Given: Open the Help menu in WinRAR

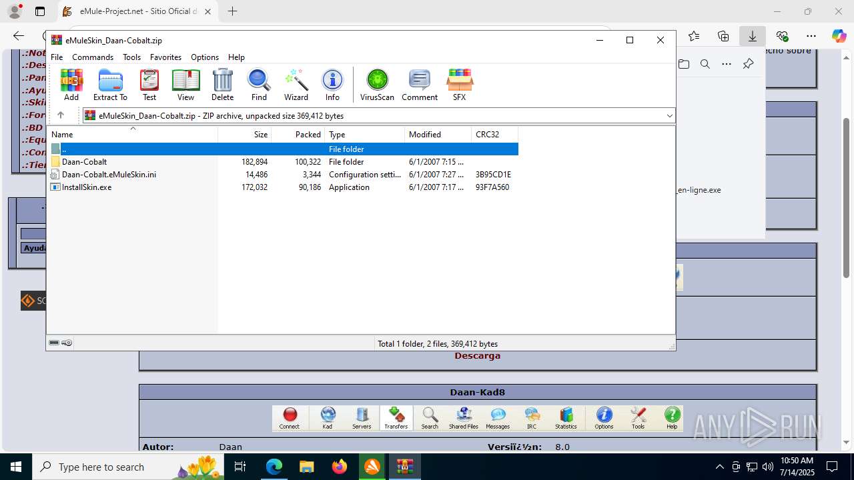Looking at the screenshot, I should pyautogui.click(x=236, y=57).
